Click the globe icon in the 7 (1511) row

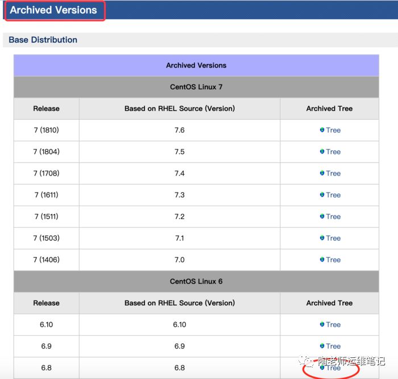coord(322,216)
